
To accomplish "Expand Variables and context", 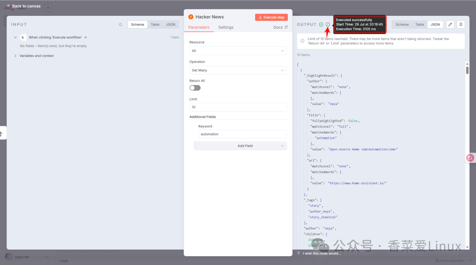I will point(15,56).
